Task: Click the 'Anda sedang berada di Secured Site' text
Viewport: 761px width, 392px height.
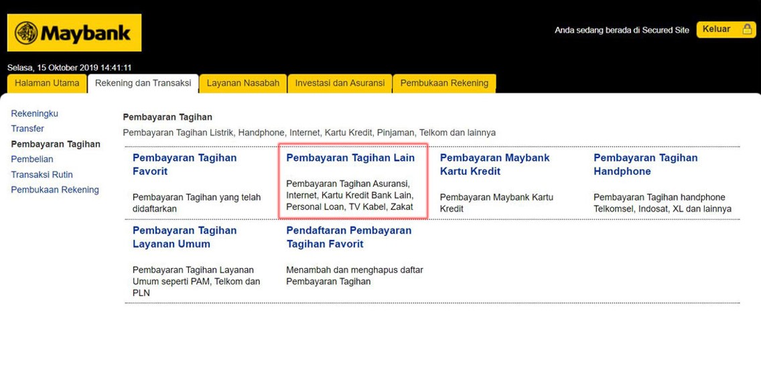Action: coord(622,30)
